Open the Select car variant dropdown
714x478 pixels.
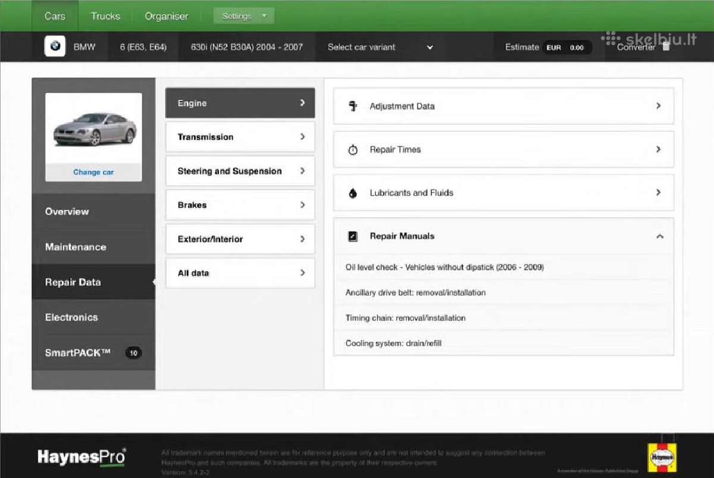[x=381, y=47]
